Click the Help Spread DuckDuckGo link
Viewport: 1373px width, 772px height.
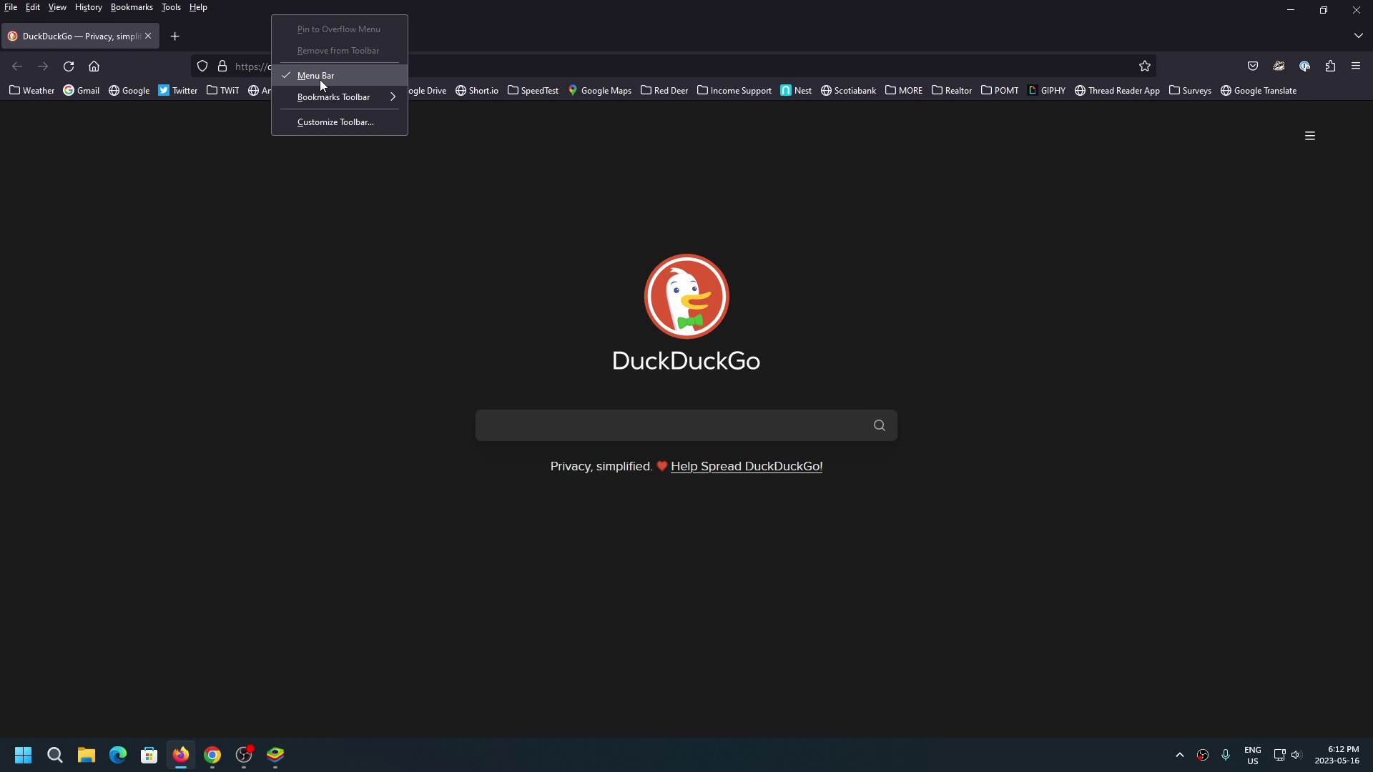click(x=746, y=466)
